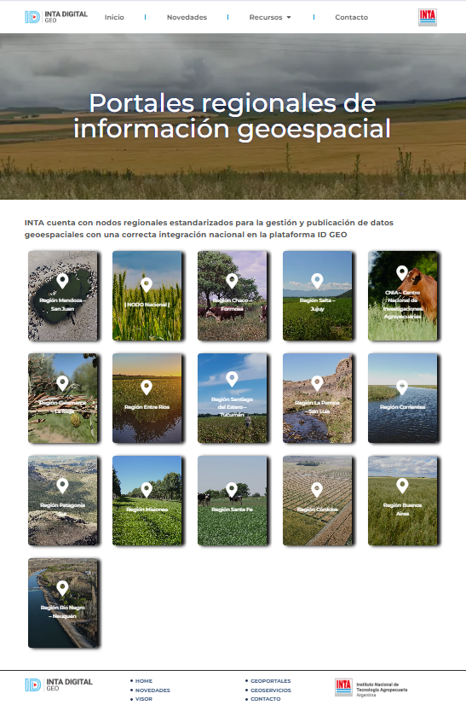The width and height of the screenshot is (466, 705).
Task: Click the pin icon on Región Santiago del Estero – Tucumán card
Action: click(232, 379)
